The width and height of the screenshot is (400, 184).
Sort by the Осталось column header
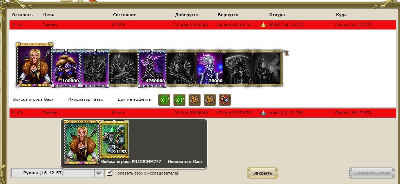coord(22,15)
